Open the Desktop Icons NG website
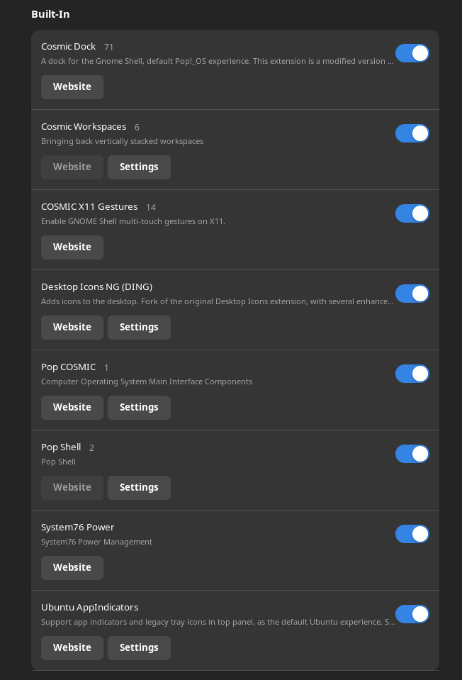 pyautogui.click(x=72, y=327)
